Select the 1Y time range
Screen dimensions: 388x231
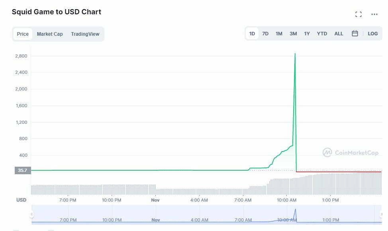(307, 34)
